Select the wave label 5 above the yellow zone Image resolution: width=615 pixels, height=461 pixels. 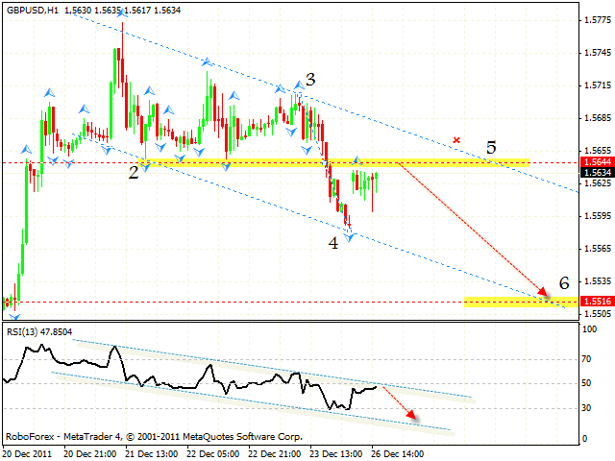(491, 148)
